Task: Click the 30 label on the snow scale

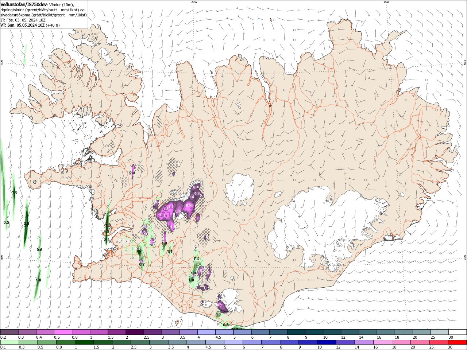Action: pos(451,337)
